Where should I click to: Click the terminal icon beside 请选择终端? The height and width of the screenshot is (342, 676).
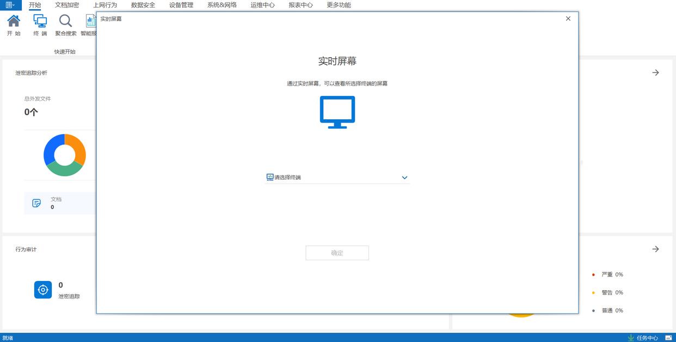(270, 177)
